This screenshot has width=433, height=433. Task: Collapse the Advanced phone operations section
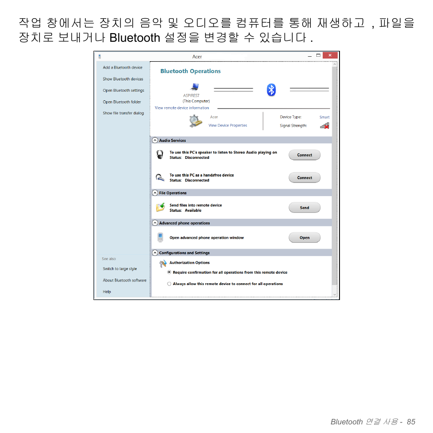click(x=155, y=223)
